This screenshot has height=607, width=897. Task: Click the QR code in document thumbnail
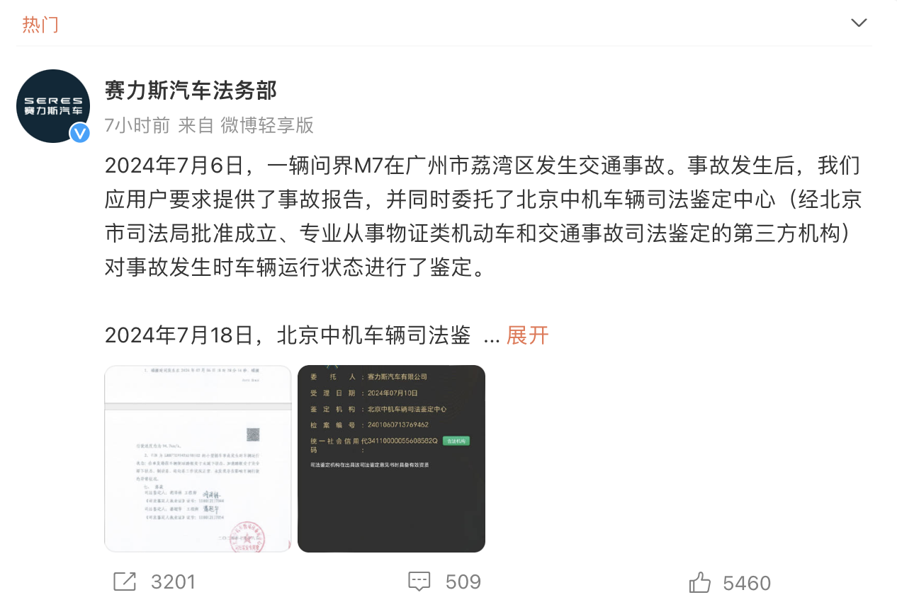(253, 434)
